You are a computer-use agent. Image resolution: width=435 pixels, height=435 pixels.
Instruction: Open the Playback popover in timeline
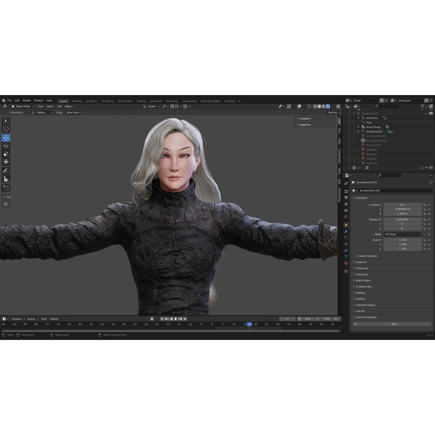(x=18, y=319)
